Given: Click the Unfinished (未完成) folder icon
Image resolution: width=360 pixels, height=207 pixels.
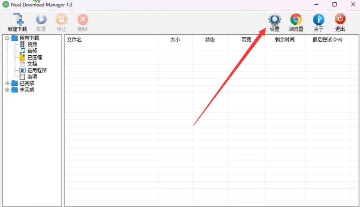Looking at the screenshot, I should pyautogui.click(x=15, y=89).
